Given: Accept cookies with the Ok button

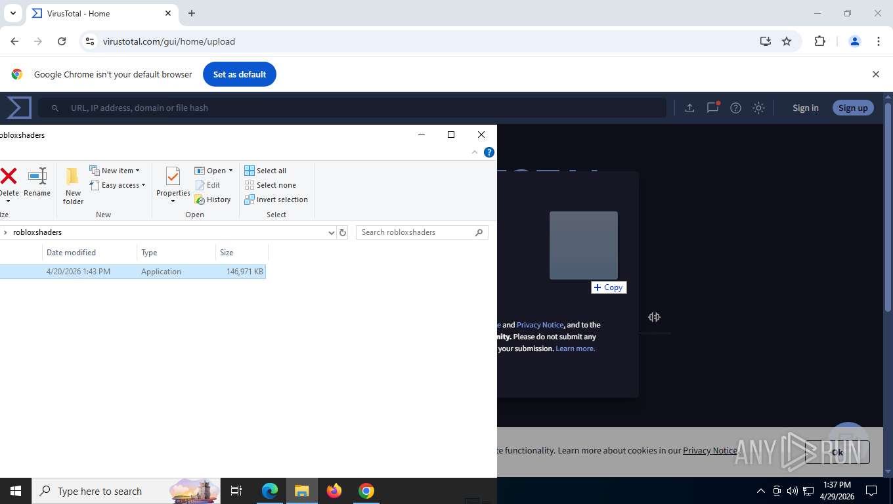Looking at the screenshot, I should point(837,451).
